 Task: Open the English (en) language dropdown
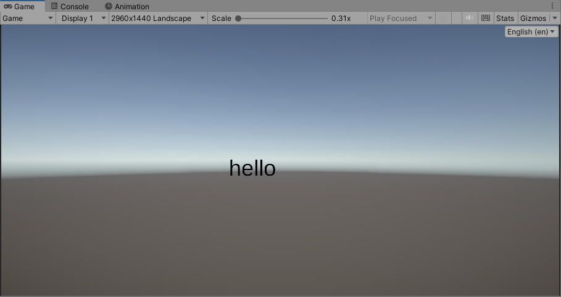click(x=531, y=32)
